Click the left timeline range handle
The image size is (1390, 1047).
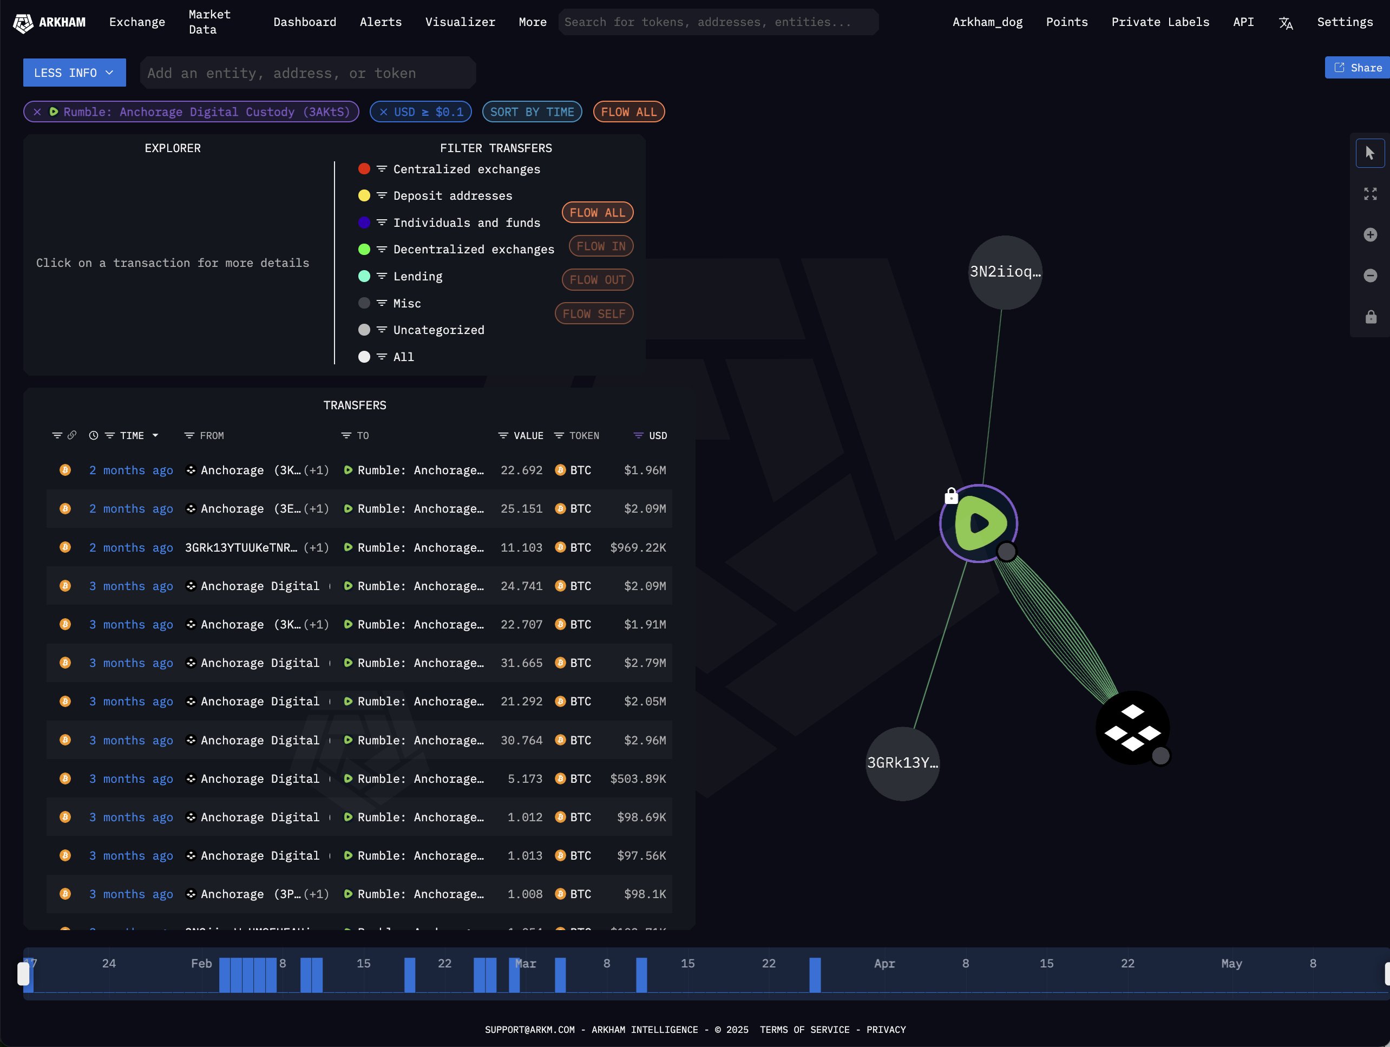(23, 974)
